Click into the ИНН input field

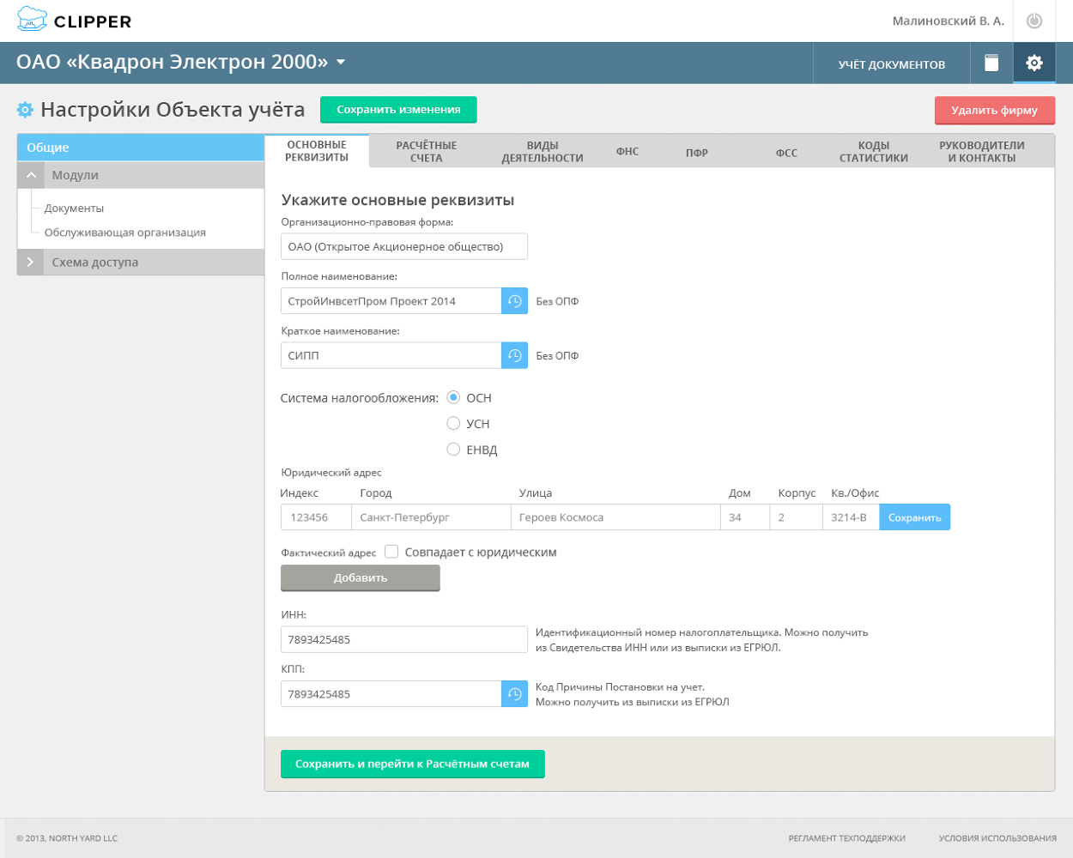pos(403,639)
